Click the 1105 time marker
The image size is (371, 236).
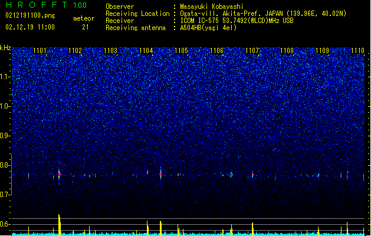click(181, 51)
